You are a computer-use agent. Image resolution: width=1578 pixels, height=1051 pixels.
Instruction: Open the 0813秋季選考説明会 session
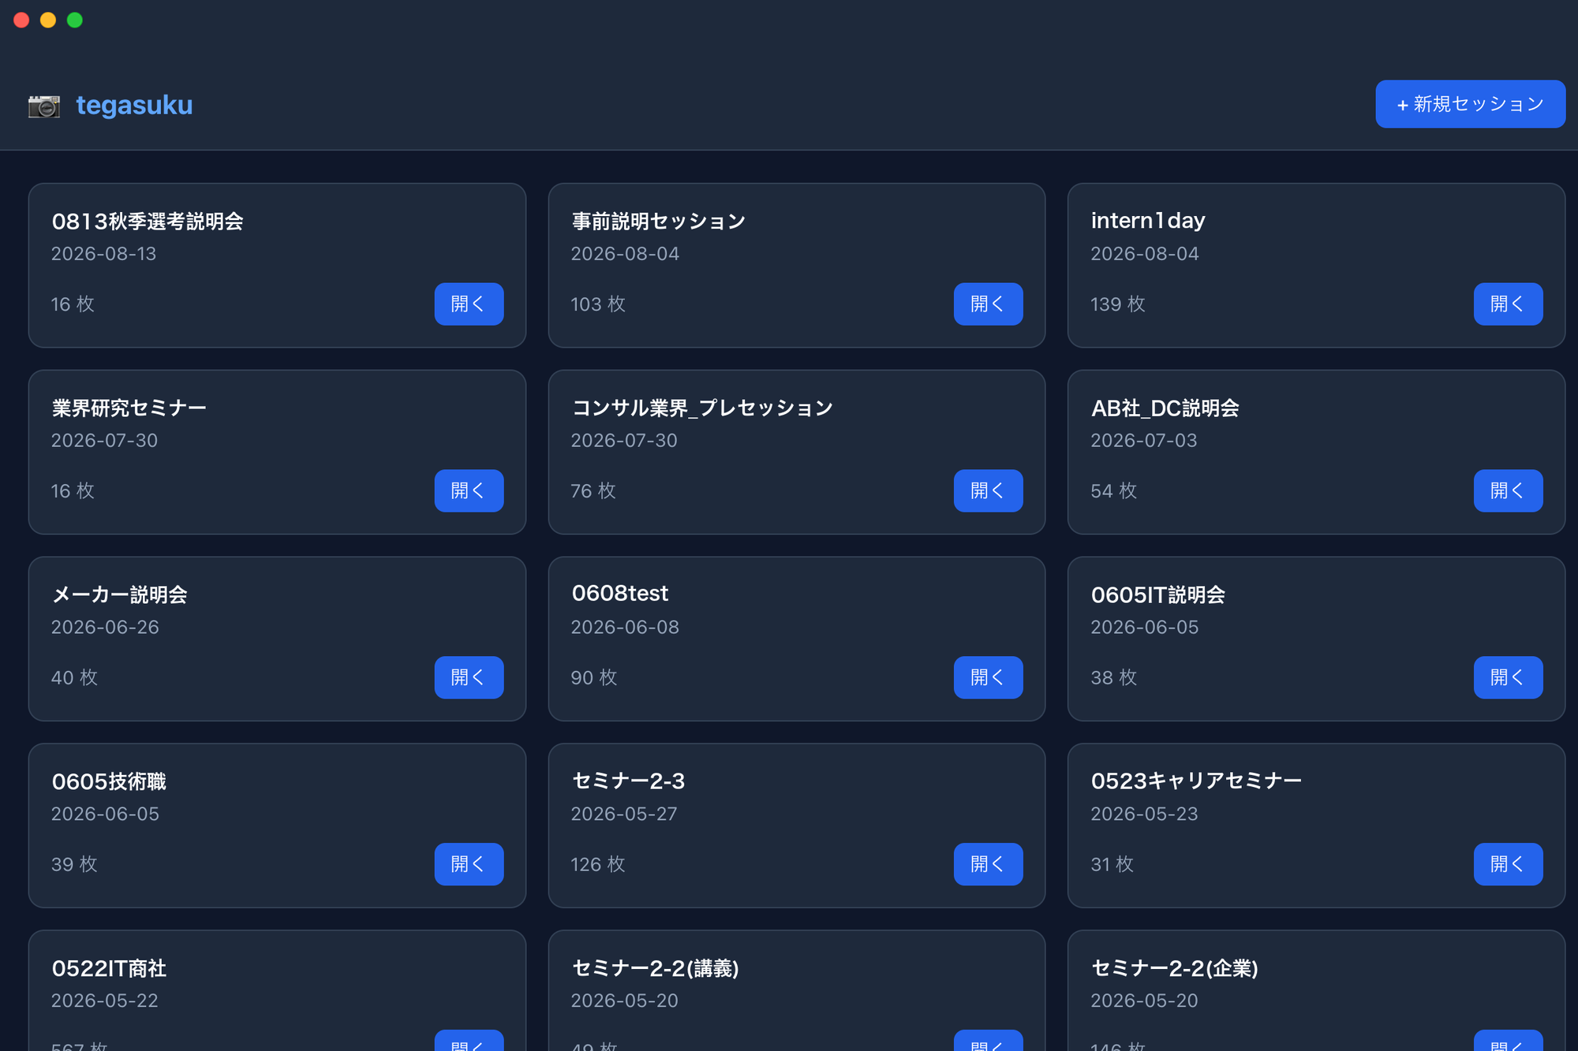click(x=469, y=304)
